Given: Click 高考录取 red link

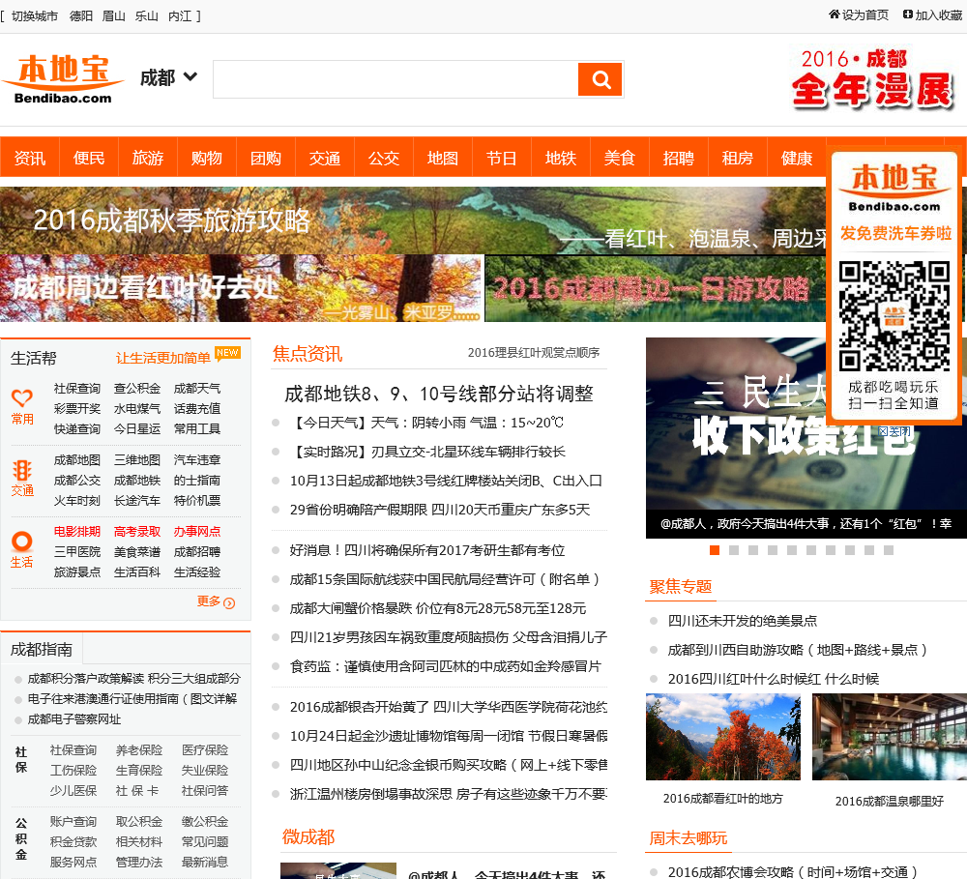Looking at the screenshot, I should [137, 531].
